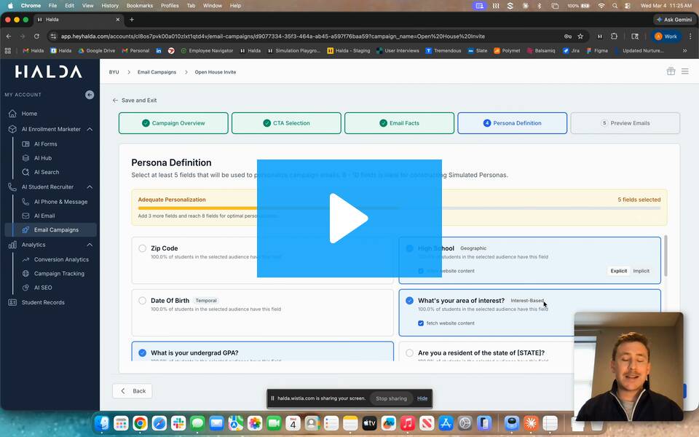Image resolution: width=699 pixels, height=437 pixels.
Task: Click the AI Search icon in the sidebar
Action: point(26,172)
